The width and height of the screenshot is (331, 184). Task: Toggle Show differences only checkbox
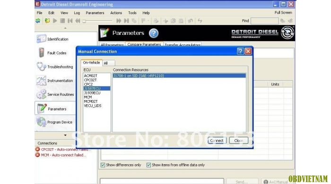103,165
